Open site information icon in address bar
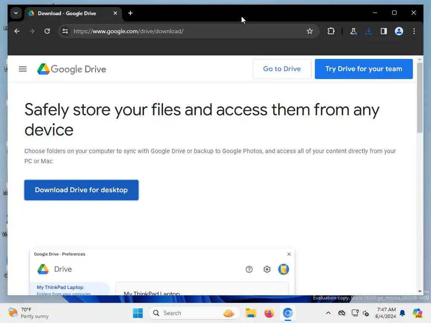 pyautogui.click(x=65, y=31)
